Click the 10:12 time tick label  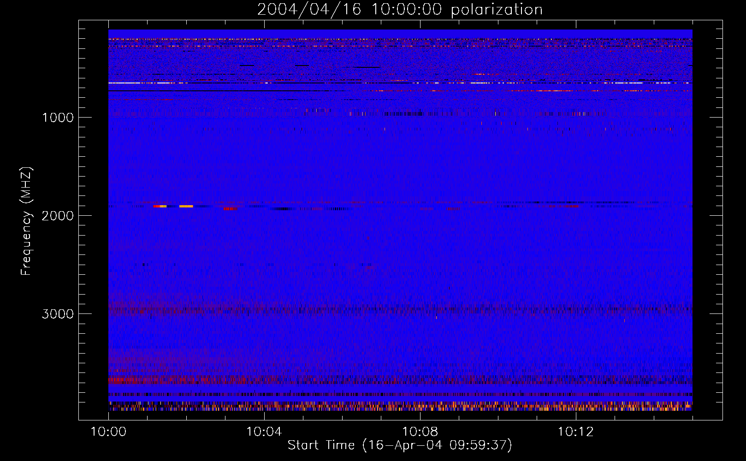(576, 432)
